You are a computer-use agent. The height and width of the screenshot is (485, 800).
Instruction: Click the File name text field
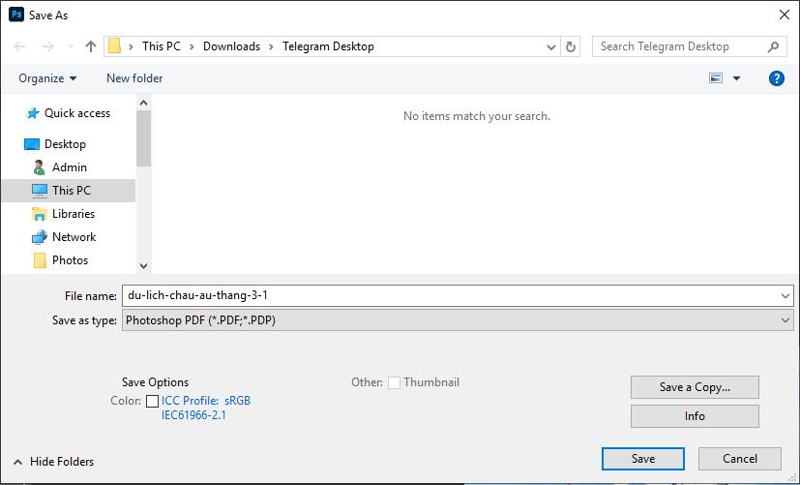point(451,295)
